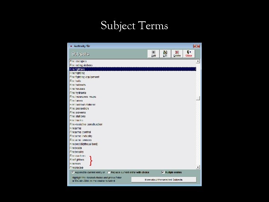Viewport: 269px width, 202px height.
Task: Select the highlighted 'Fire fighters' row
Action: pyautogui.click(x=133, y=69)
